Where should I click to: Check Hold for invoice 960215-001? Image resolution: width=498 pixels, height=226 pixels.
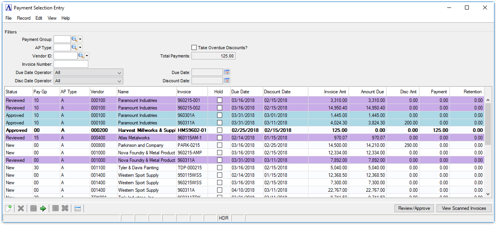(219, 100)
